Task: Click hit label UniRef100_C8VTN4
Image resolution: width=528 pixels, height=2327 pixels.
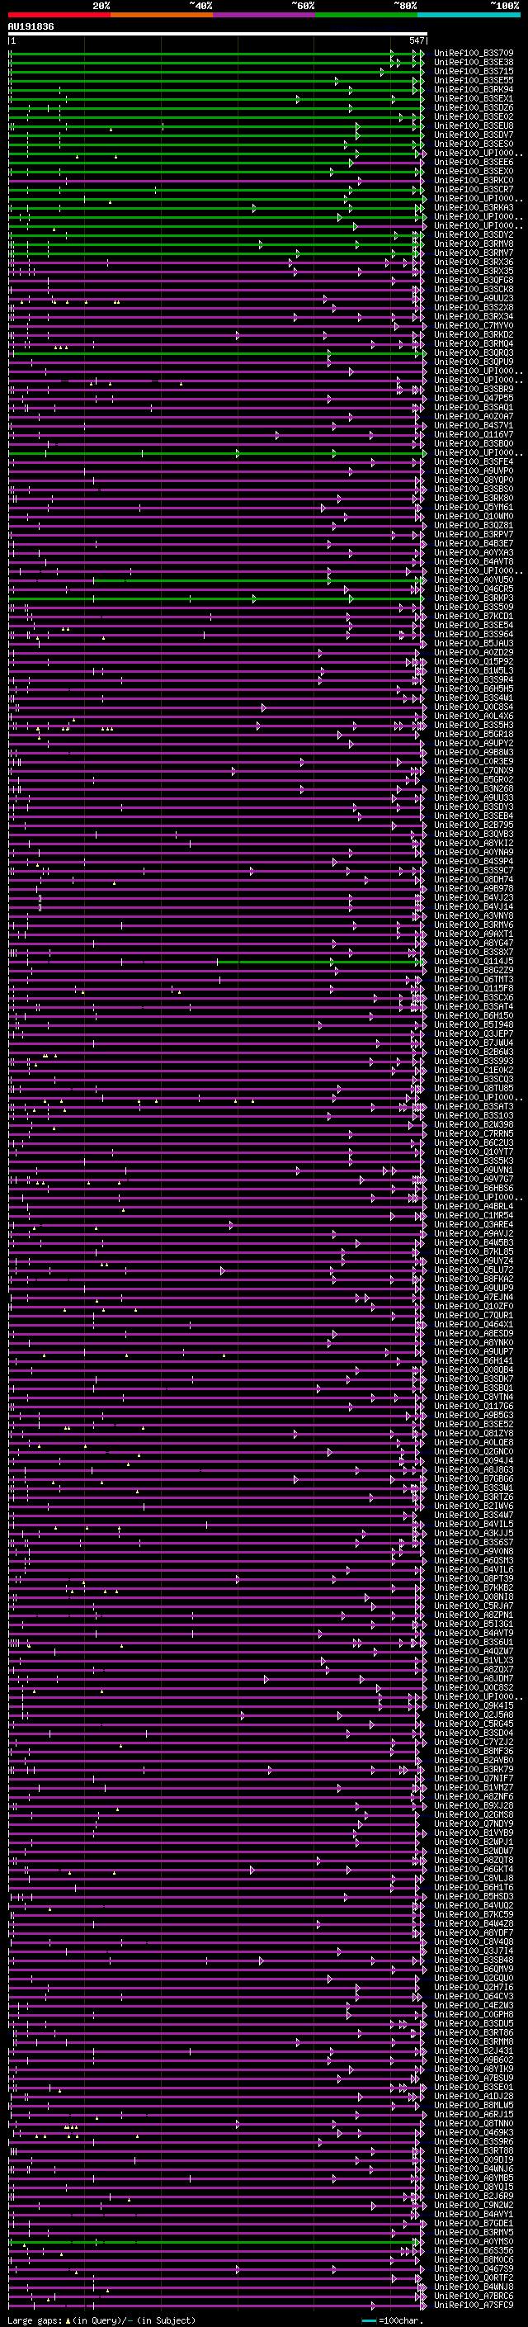Action: (474, 1397)
